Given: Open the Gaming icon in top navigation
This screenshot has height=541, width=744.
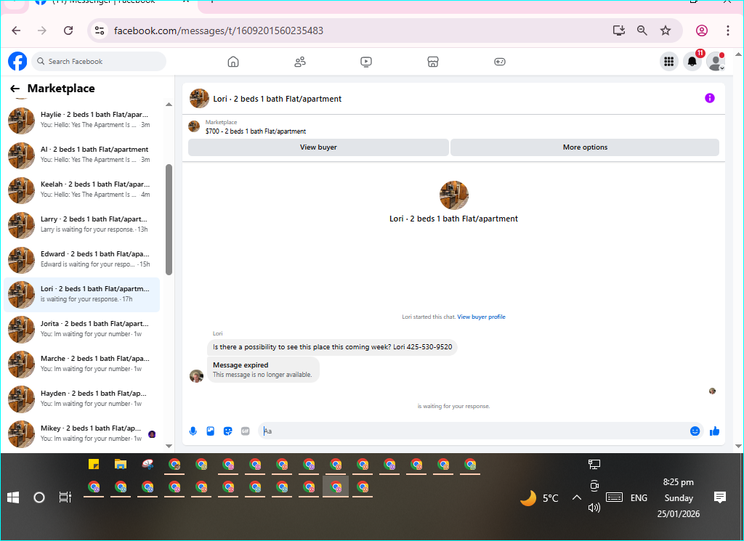Looking at the screenshot, I should [x=500, y=62].
